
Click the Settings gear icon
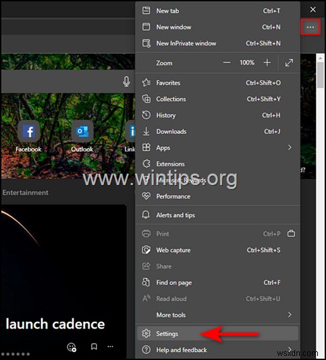tap(146, 334)
